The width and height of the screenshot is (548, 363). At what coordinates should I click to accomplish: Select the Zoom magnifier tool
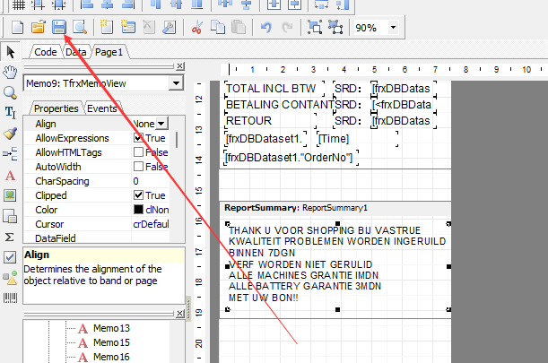10,92
